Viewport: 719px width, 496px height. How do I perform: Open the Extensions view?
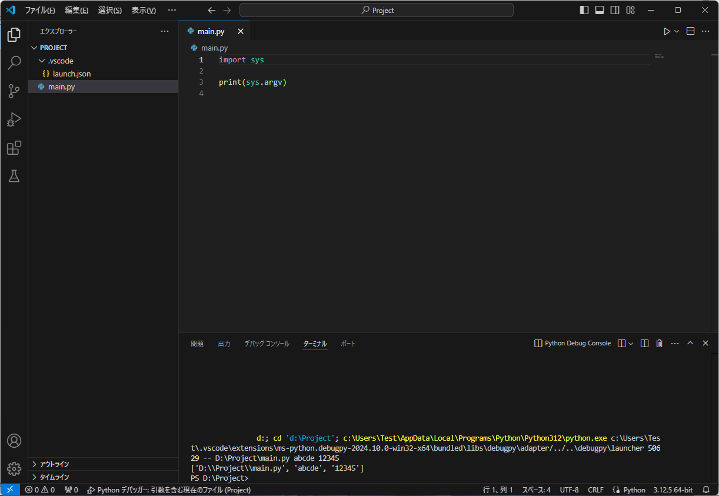coord(14,148)
